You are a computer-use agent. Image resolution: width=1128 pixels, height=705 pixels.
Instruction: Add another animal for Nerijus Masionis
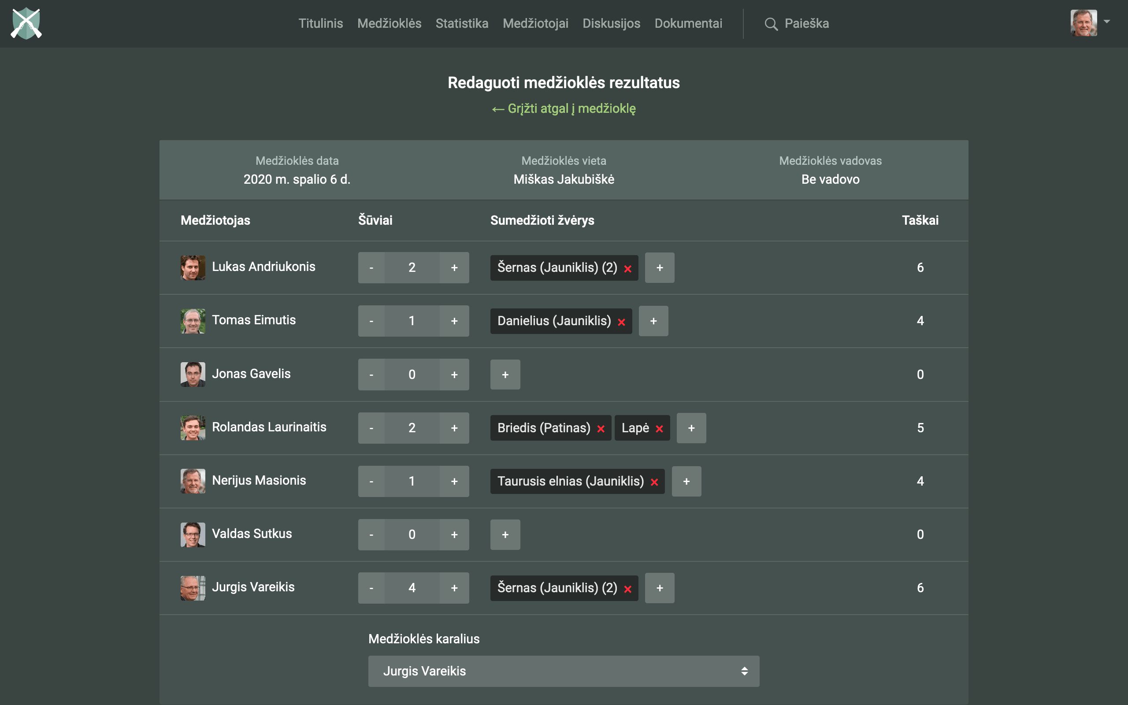click(686, 481)
